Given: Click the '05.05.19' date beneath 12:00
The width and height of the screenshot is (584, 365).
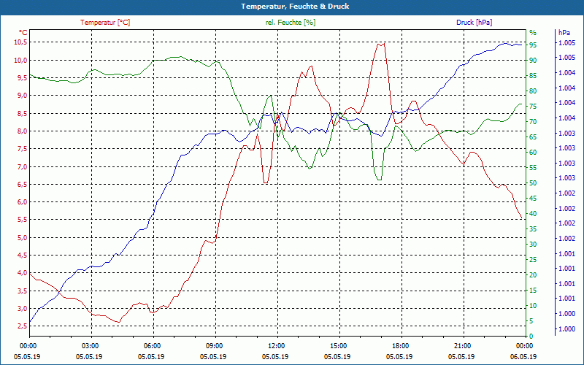Looking at the screenshot, I should pos(275,356).
